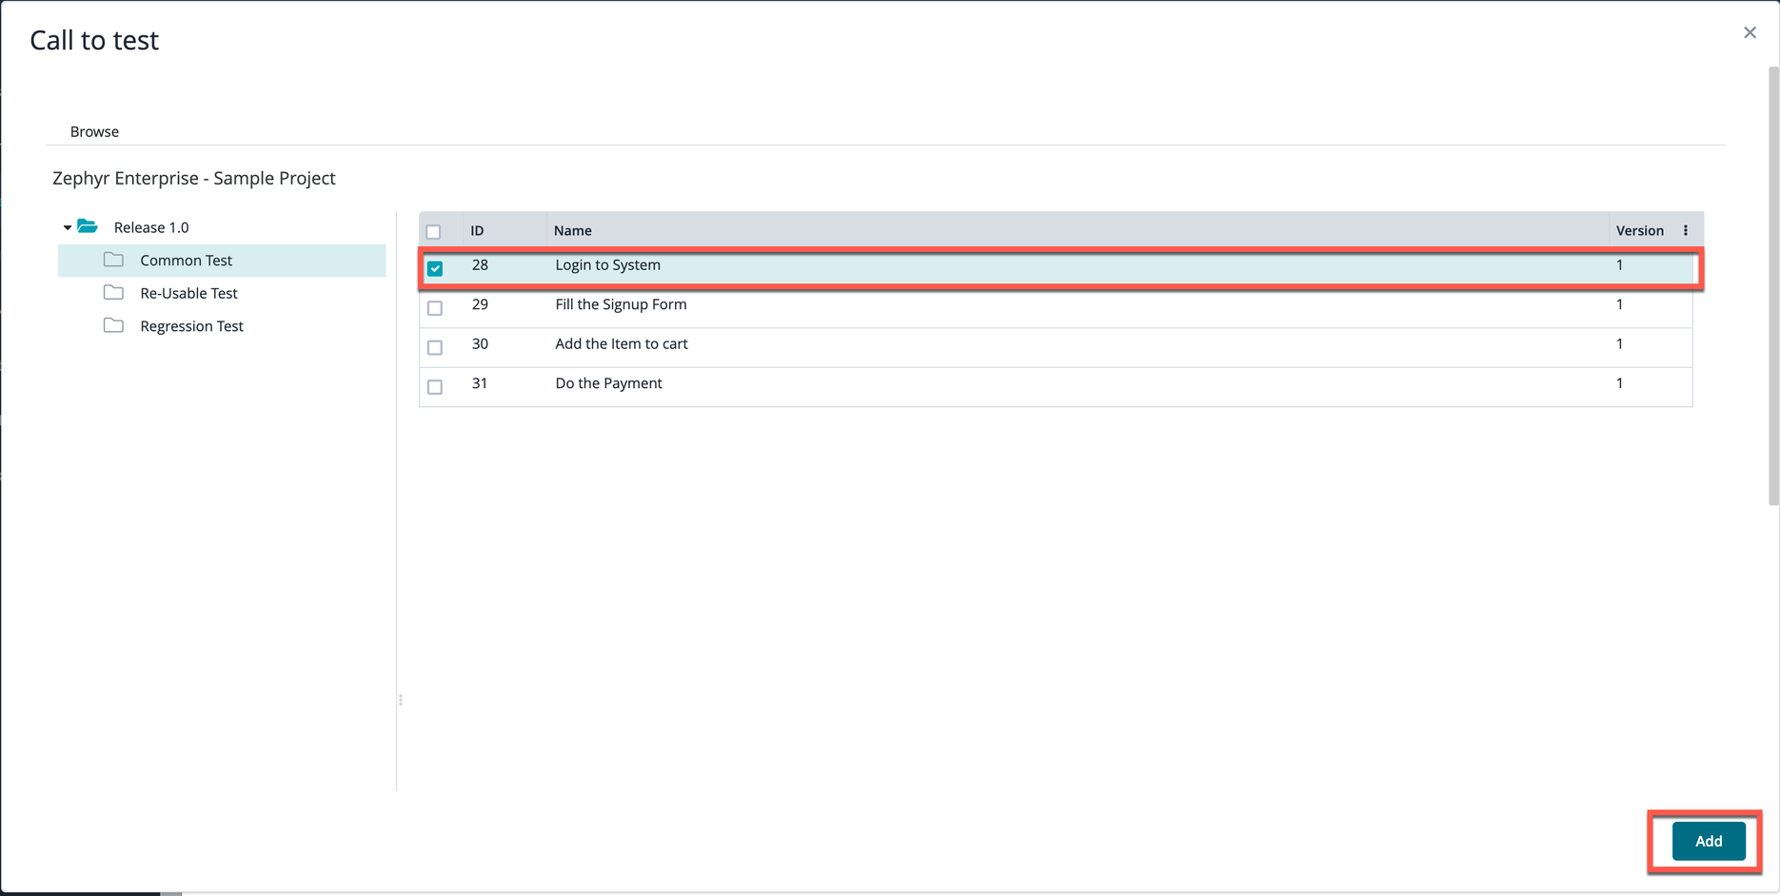The height and width of the screenshot is (896, 1780).
Task: Click the Add button
Action: [1709, 841]
